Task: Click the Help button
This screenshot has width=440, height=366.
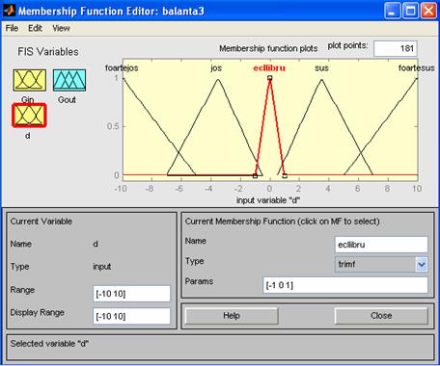Action: pos(232,316)
